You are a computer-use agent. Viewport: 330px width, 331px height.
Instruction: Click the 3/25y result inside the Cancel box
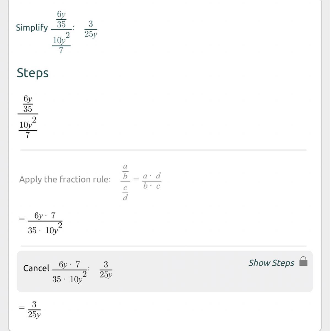tap(106, 269)
